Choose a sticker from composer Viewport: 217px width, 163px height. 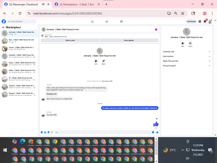[x=49, y=132]
